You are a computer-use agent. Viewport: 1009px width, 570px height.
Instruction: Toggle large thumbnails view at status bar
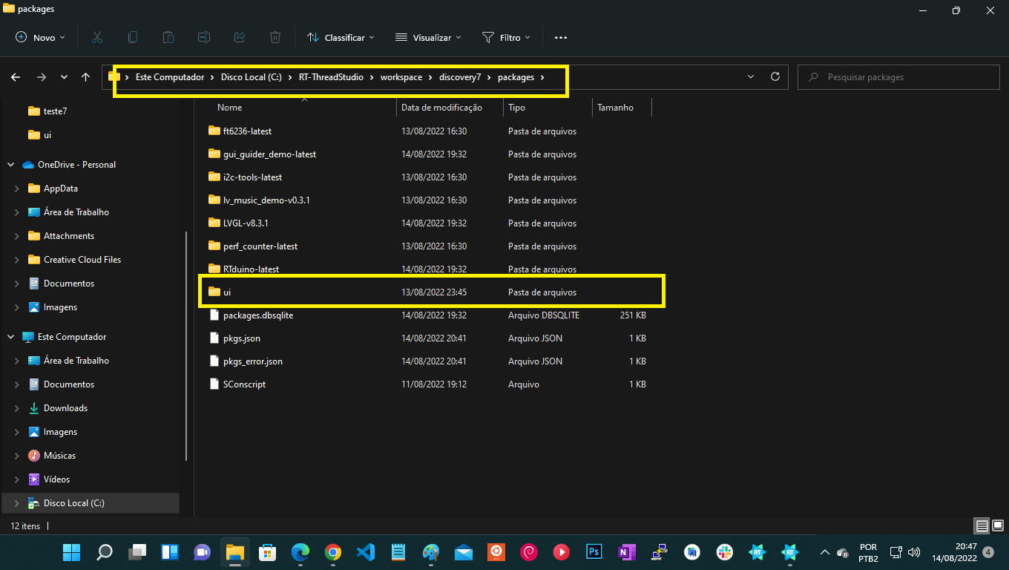(x=996, y=525)
